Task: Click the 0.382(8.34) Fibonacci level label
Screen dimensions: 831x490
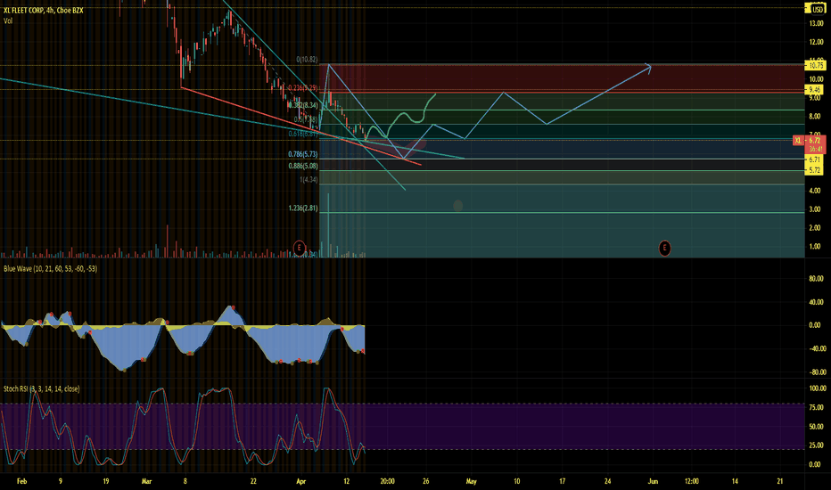Action: click(x=303, y=105)
